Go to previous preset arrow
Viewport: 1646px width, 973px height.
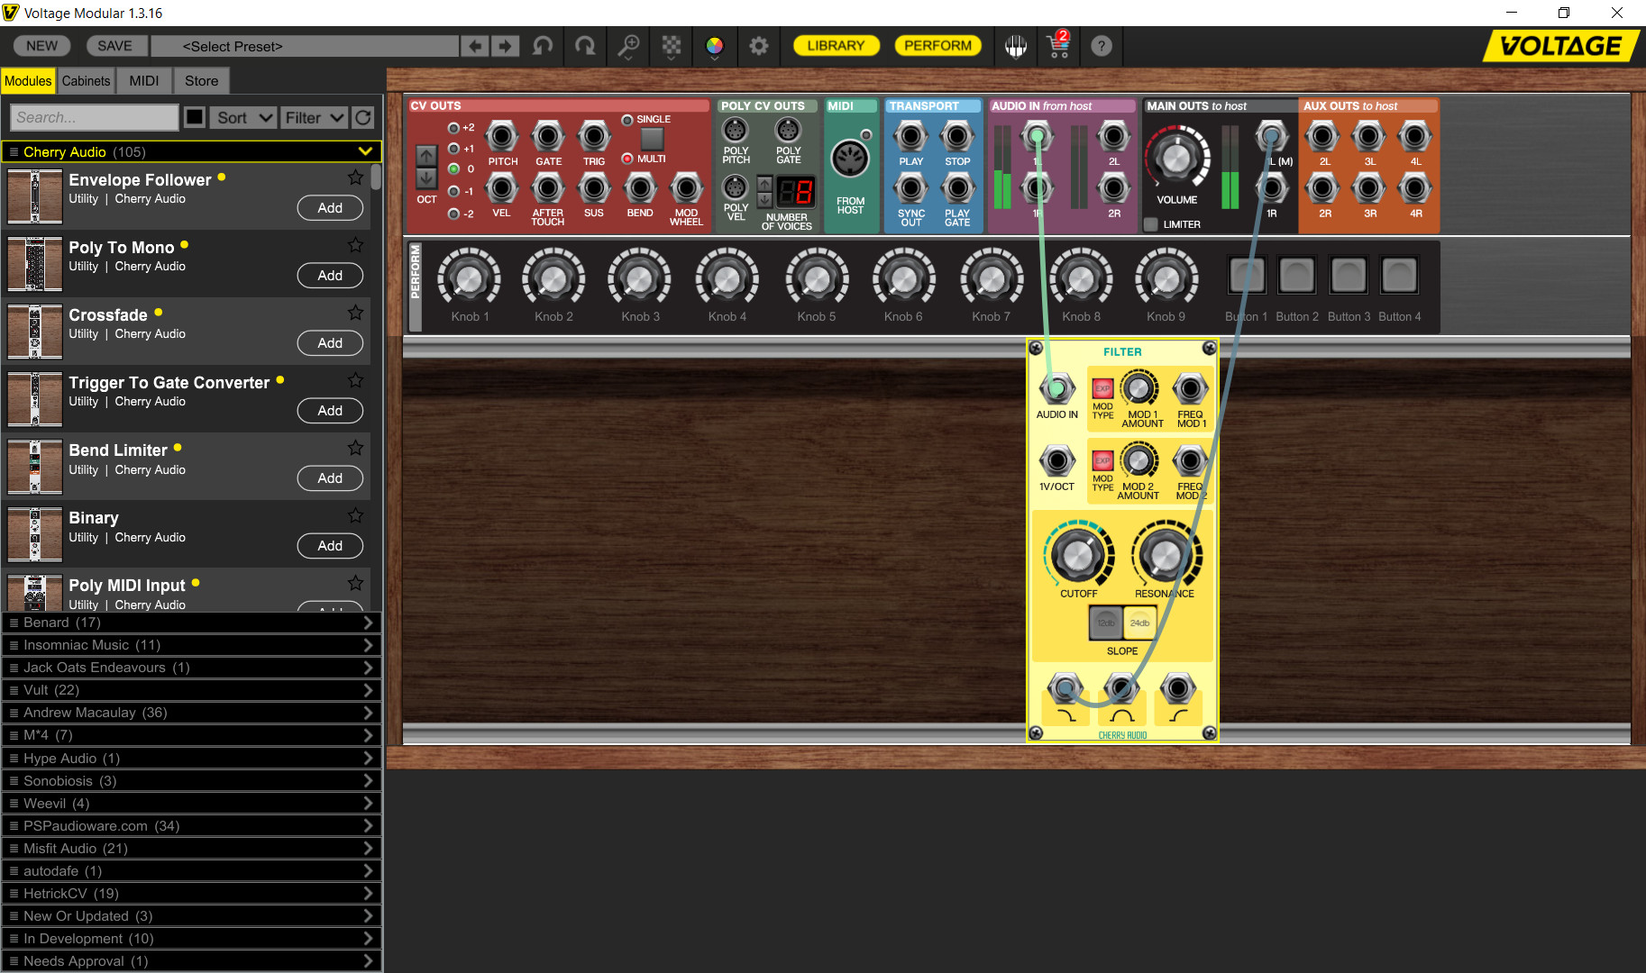click(x=475, y=46)
